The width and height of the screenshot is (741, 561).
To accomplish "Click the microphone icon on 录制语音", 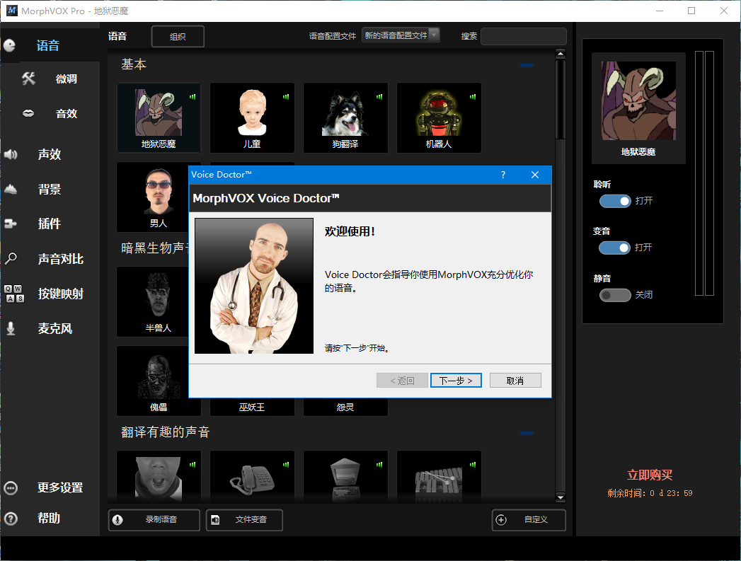I will (x=117, y=520).
